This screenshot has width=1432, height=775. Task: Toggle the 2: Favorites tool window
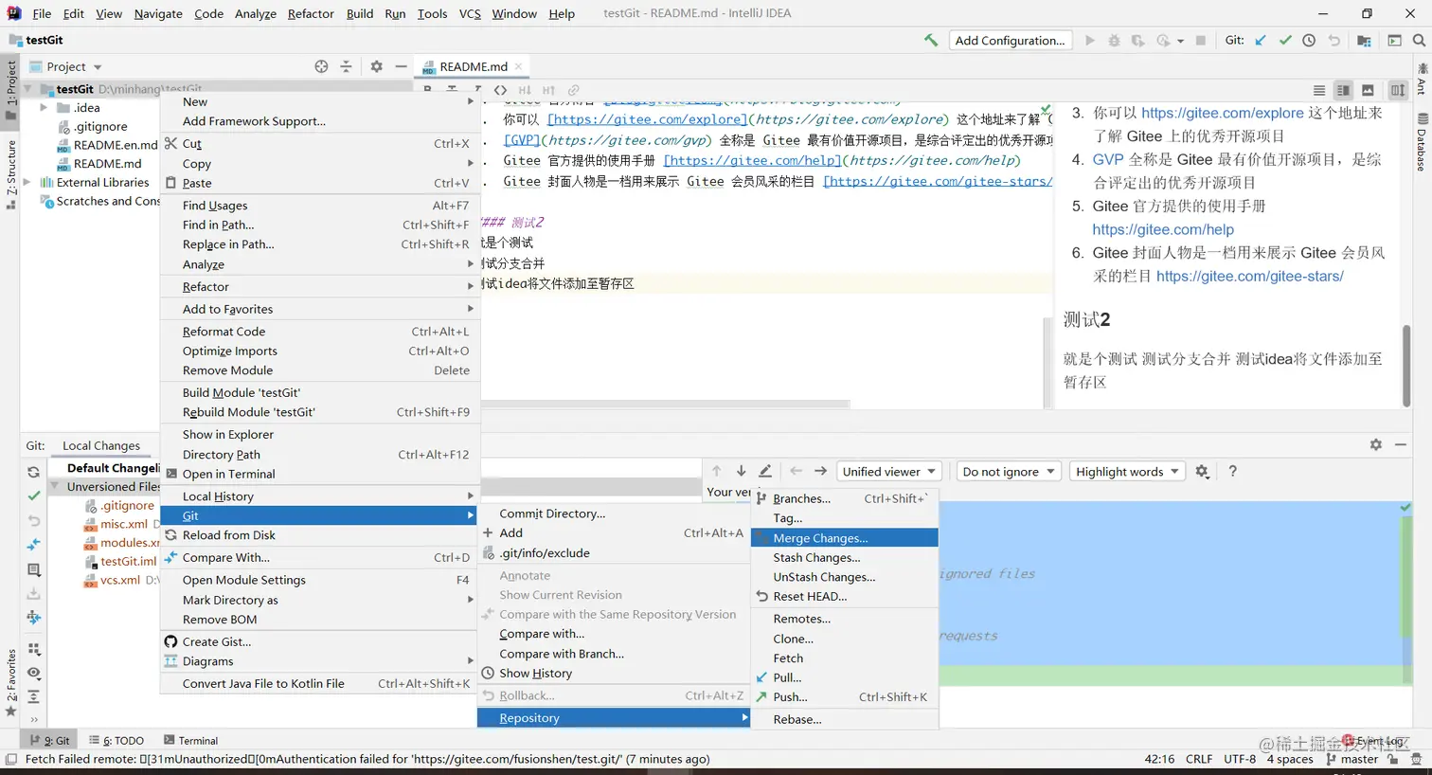[x=10, y=682]
